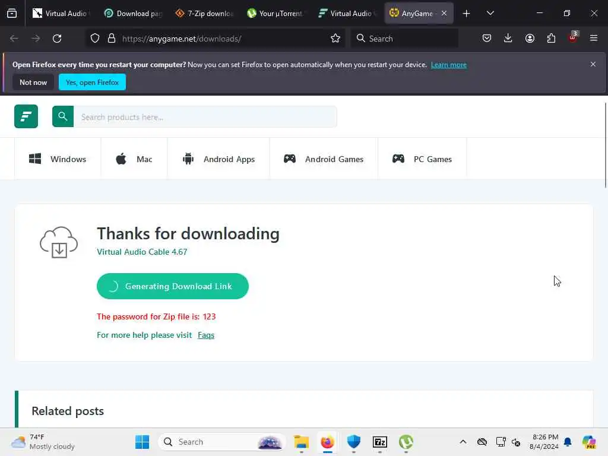Open Windows Security from the taskbar

[x=354, y=442]
